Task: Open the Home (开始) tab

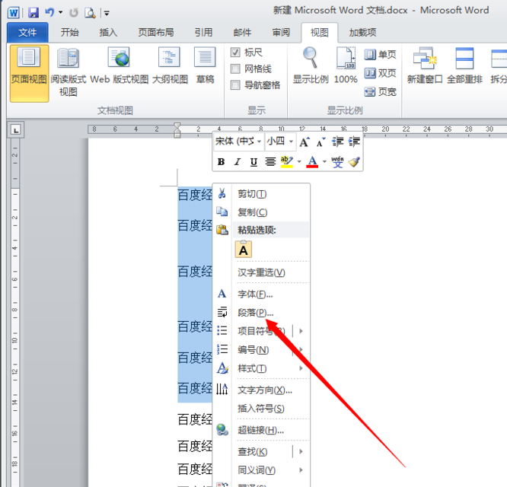Action: [69, 32]
